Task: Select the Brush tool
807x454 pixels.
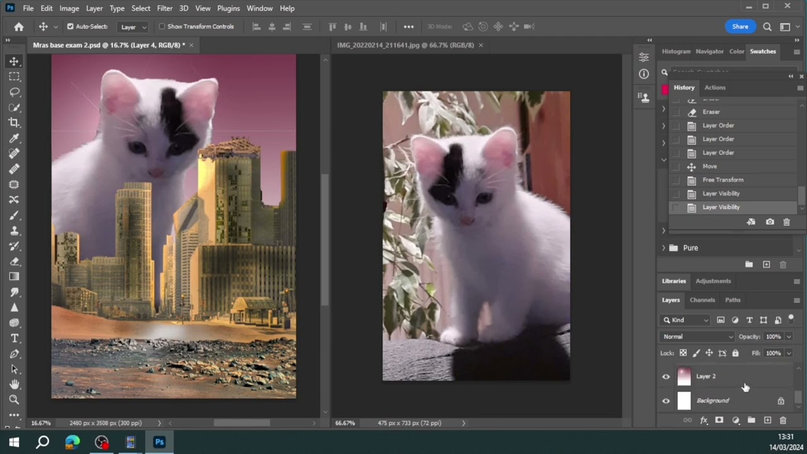Action: [14, 215]
